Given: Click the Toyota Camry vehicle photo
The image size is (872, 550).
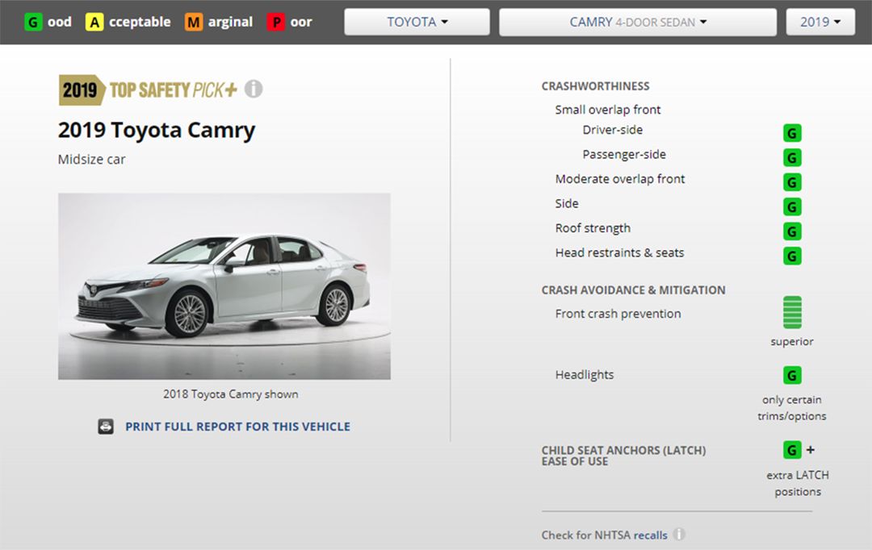Looking at the screenshot, I should tap(224, 286).
